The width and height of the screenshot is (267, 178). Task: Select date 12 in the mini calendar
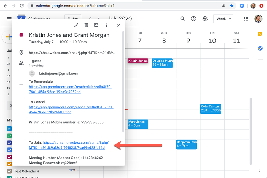(9, 76)
